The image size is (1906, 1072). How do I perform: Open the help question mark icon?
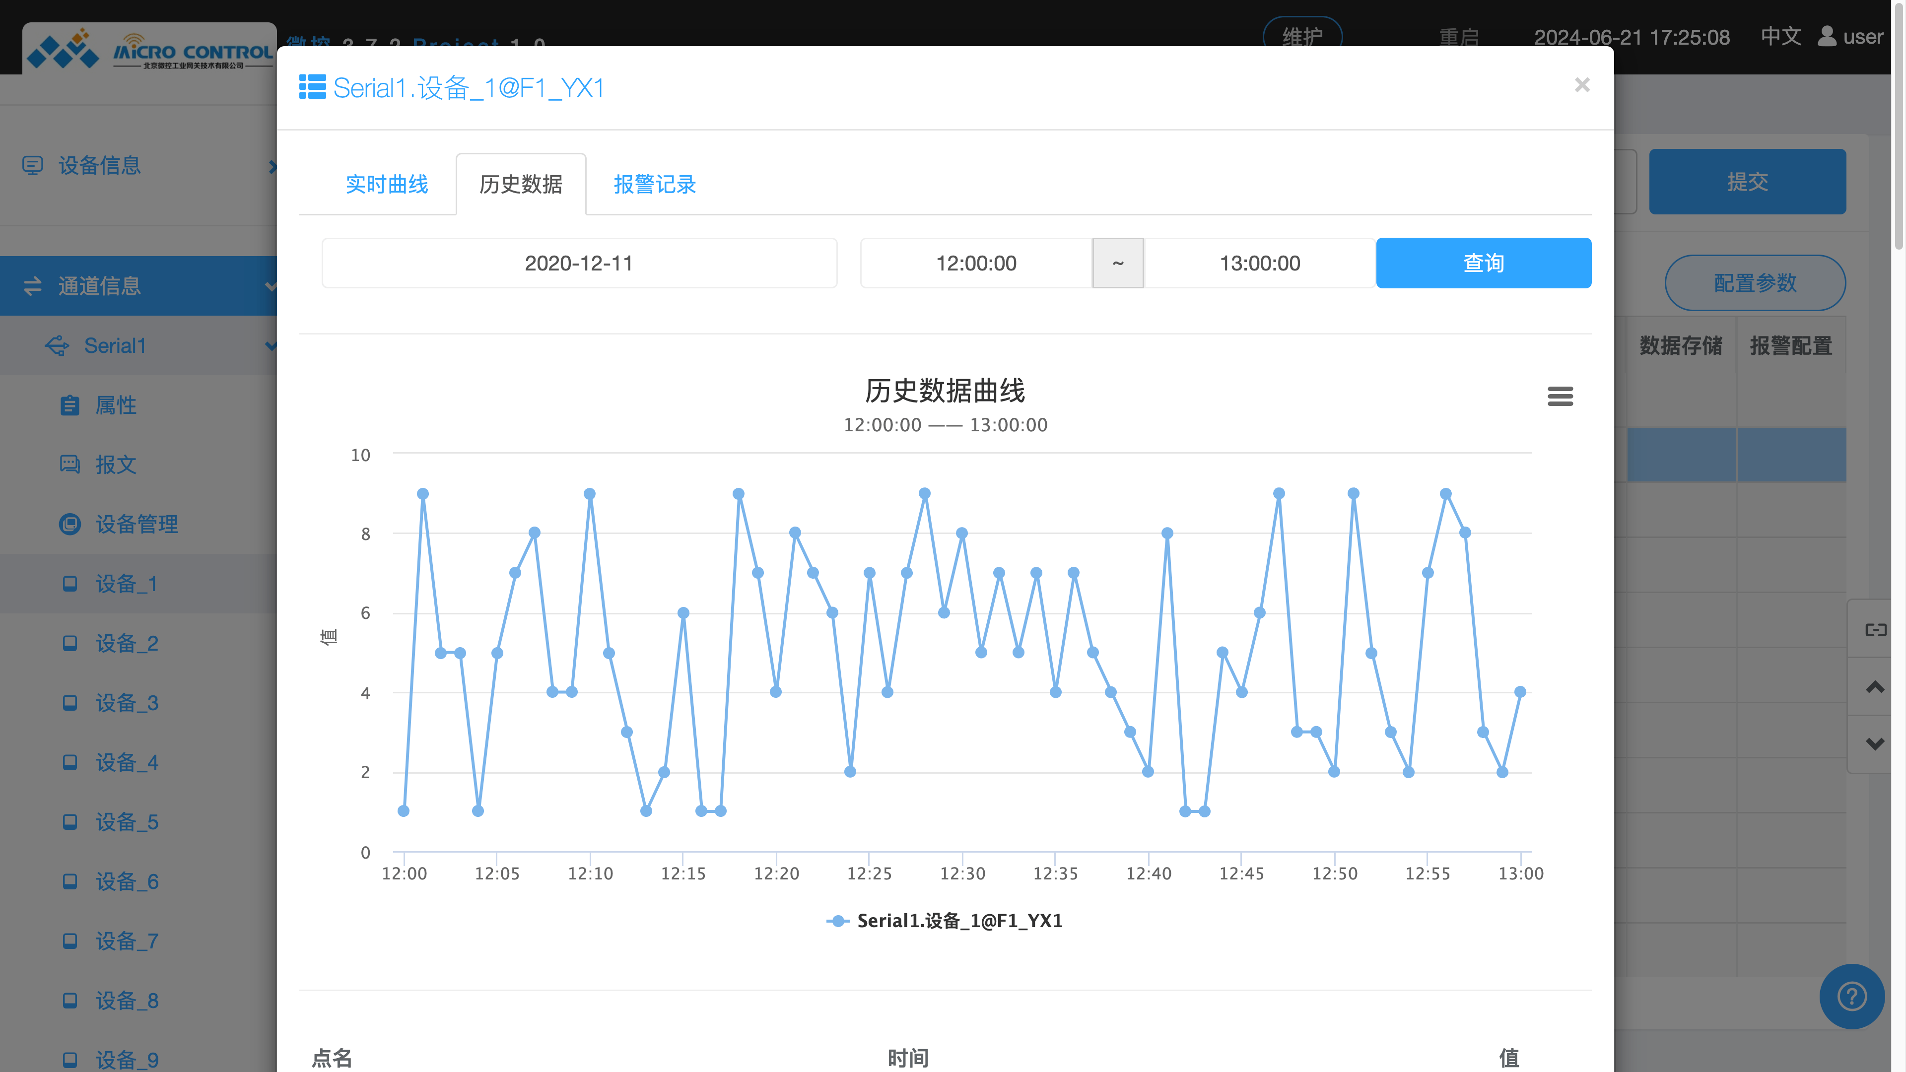[x=1852, y=997]
